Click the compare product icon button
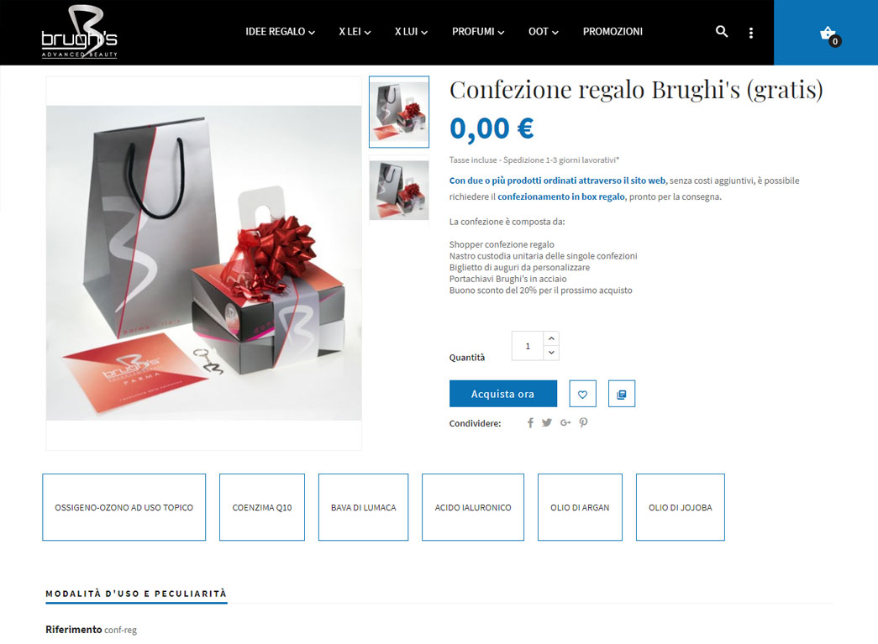The width and height of the screenshot is (878, 644). click(x=622, y=394)
